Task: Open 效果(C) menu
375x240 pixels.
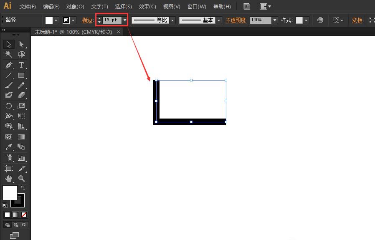Action: click(147, 7)
